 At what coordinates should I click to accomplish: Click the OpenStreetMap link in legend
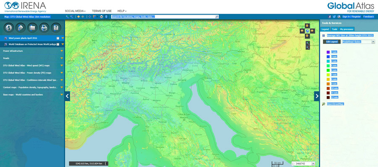(335, 104)
